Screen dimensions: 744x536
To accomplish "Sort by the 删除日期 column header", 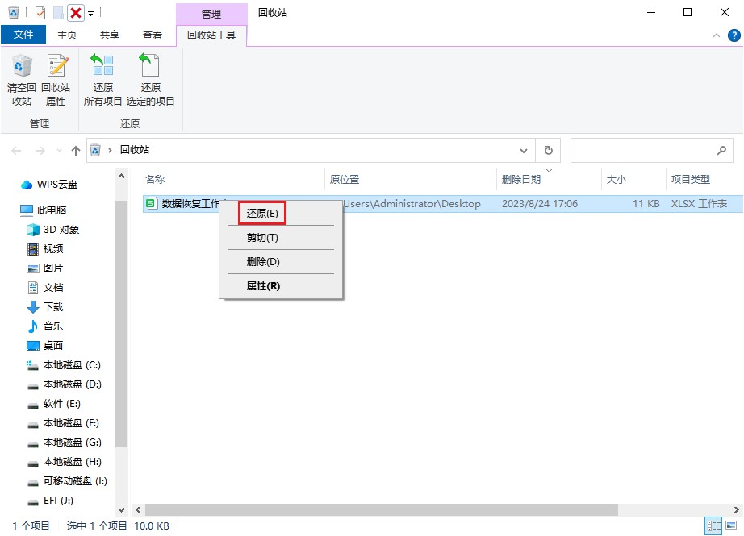I will (521, 180).
